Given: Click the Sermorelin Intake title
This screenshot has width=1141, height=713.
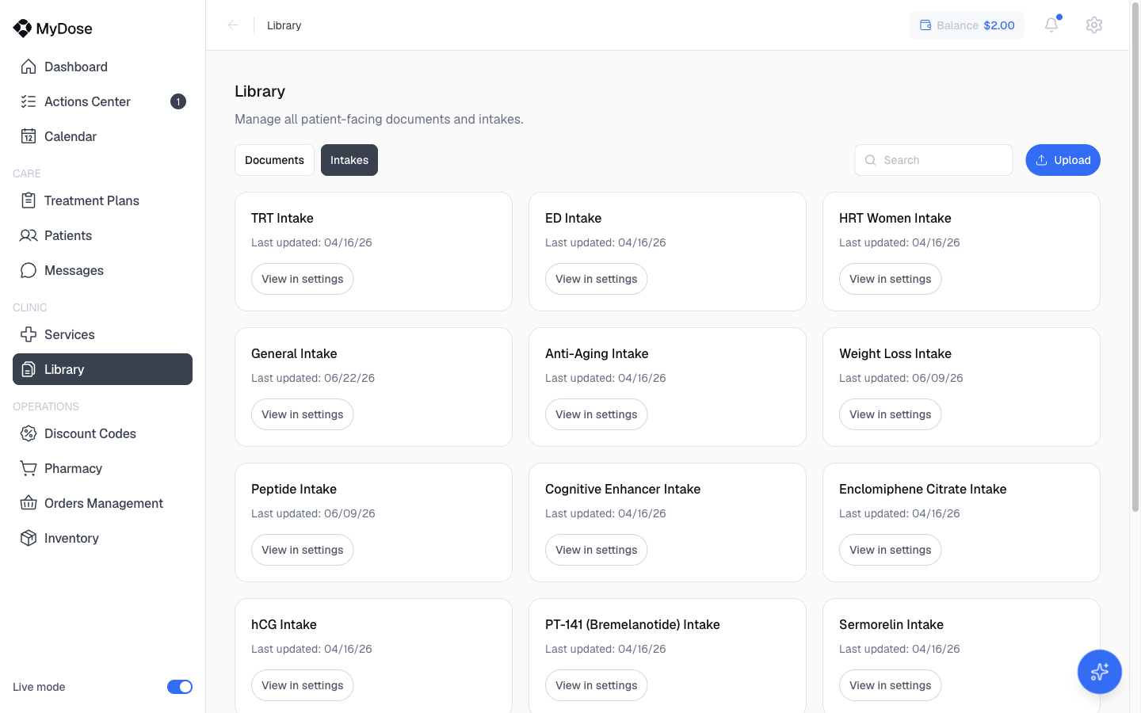Looking at the screenshot, I should pos(891,624).
